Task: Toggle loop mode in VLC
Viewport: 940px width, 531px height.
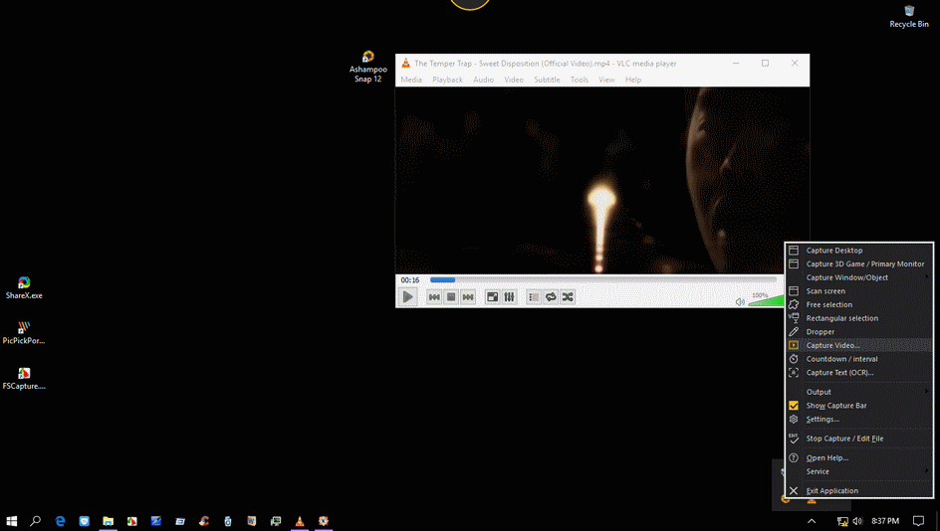Action: click(551, 297)
